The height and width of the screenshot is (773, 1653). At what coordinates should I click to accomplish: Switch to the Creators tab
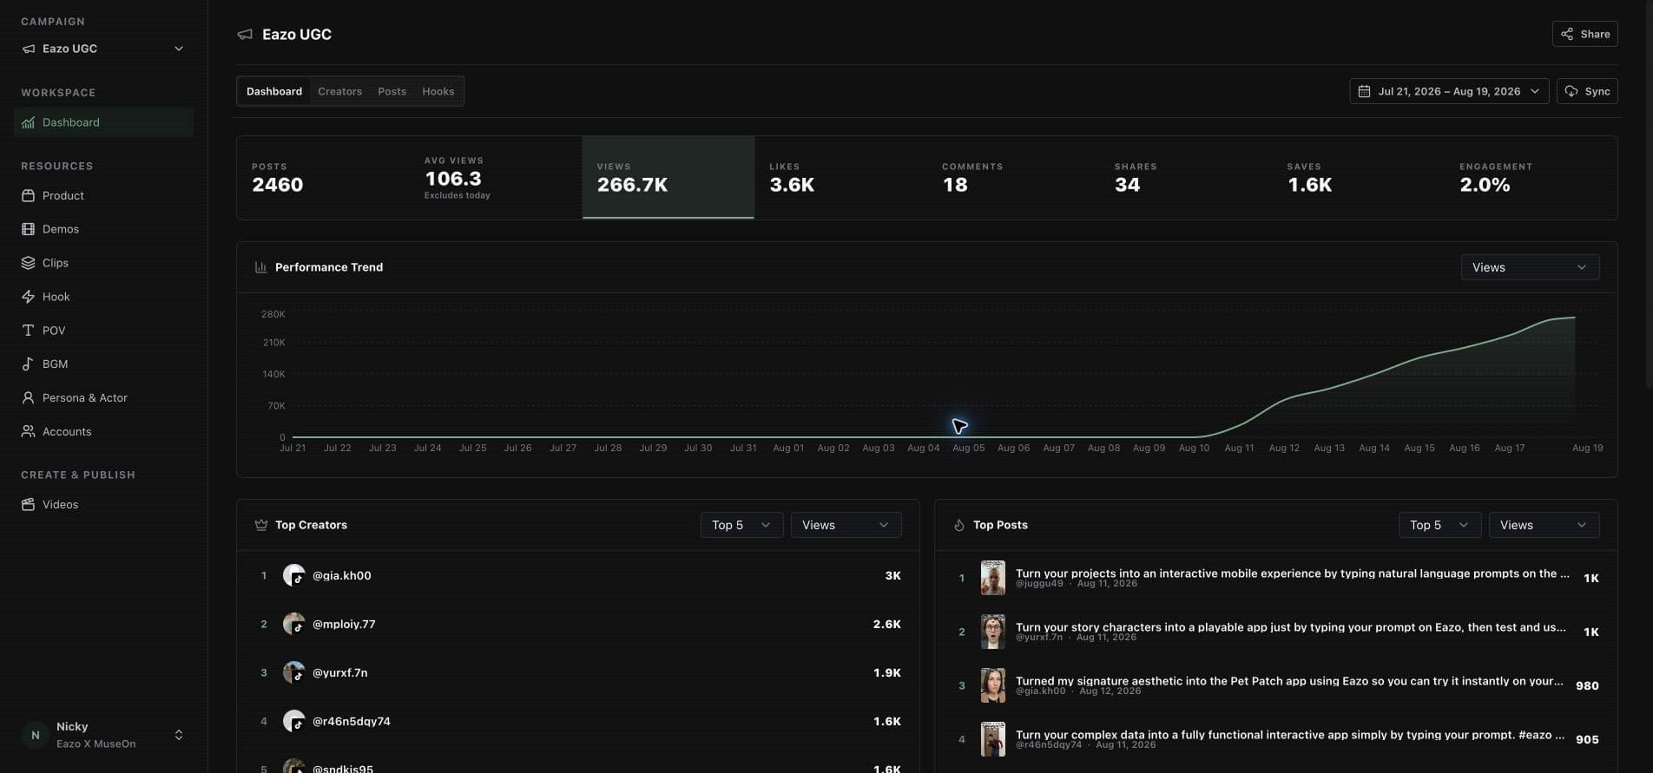[339, 91]
